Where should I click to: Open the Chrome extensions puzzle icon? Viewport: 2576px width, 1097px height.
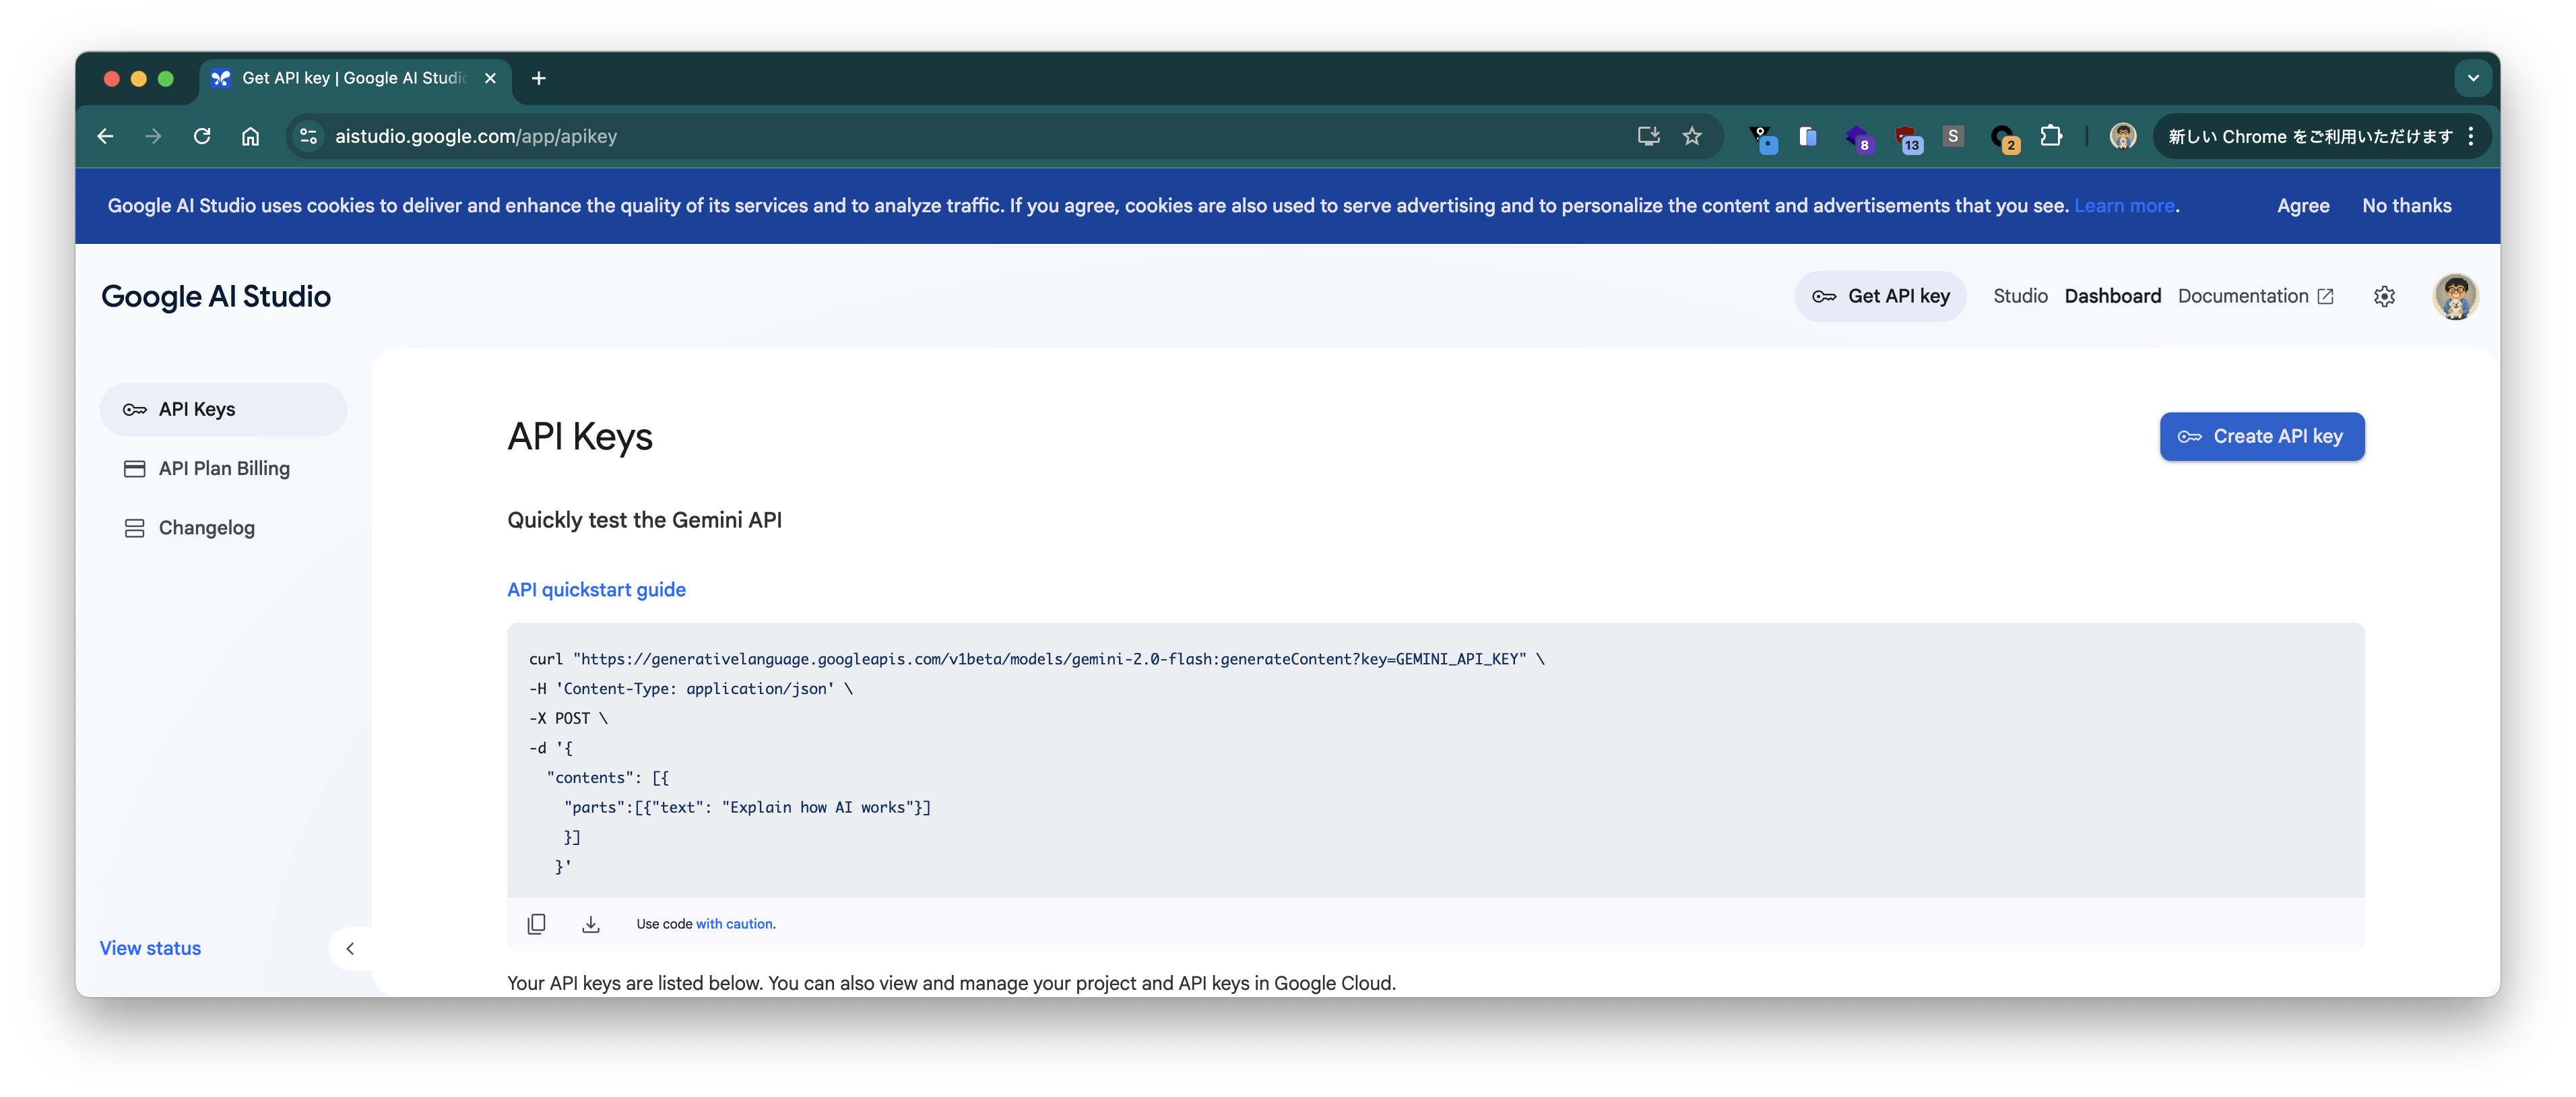pyautogui.click(x=2051, y=136)
